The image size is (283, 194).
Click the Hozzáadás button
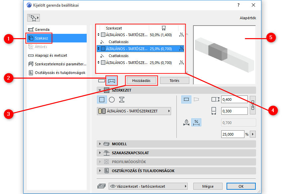click(141, 81)
